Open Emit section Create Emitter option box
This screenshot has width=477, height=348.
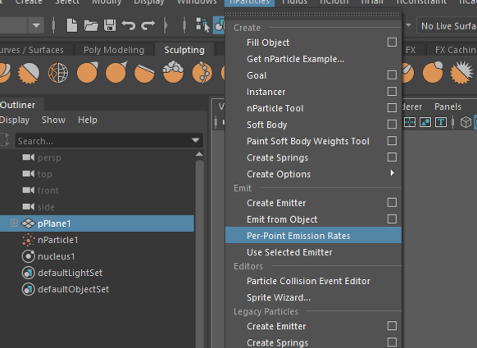click(392, 203)
